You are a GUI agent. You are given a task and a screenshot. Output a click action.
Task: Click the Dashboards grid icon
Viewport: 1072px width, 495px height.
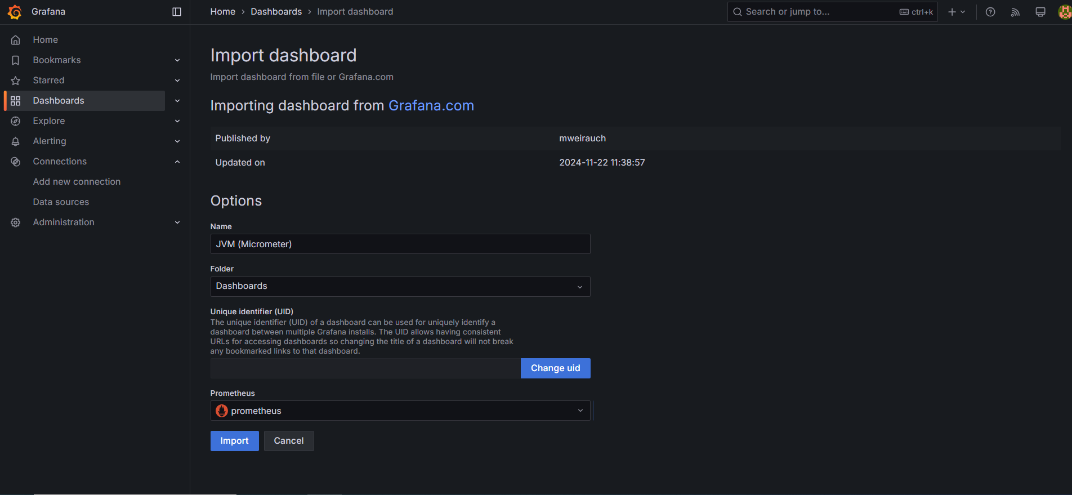(16, 101)
